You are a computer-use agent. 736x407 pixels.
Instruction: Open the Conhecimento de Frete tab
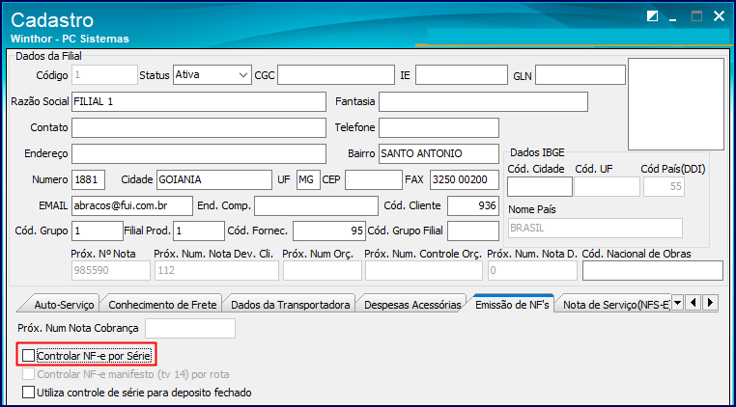[162, 305]
